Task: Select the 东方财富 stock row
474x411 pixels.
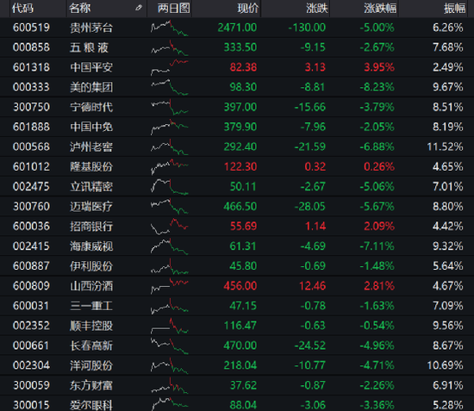Action: 237,385
